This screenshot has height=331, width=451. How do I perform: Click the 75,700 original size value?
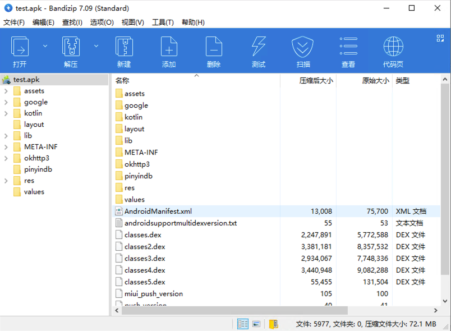[x=378, y=212]
